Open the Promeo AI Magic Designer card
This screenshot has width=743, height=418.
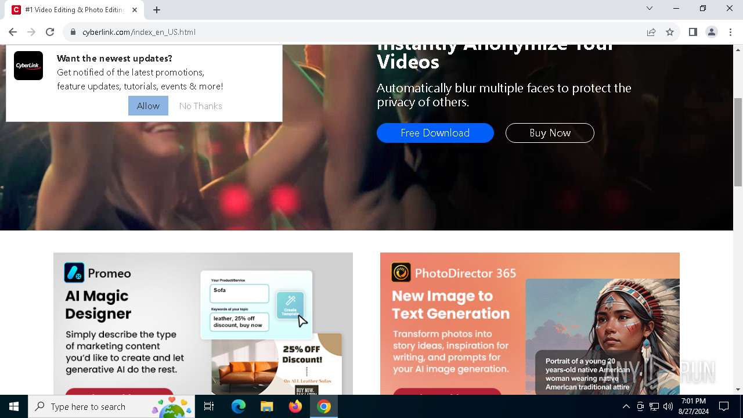click(x=203, y=323)
